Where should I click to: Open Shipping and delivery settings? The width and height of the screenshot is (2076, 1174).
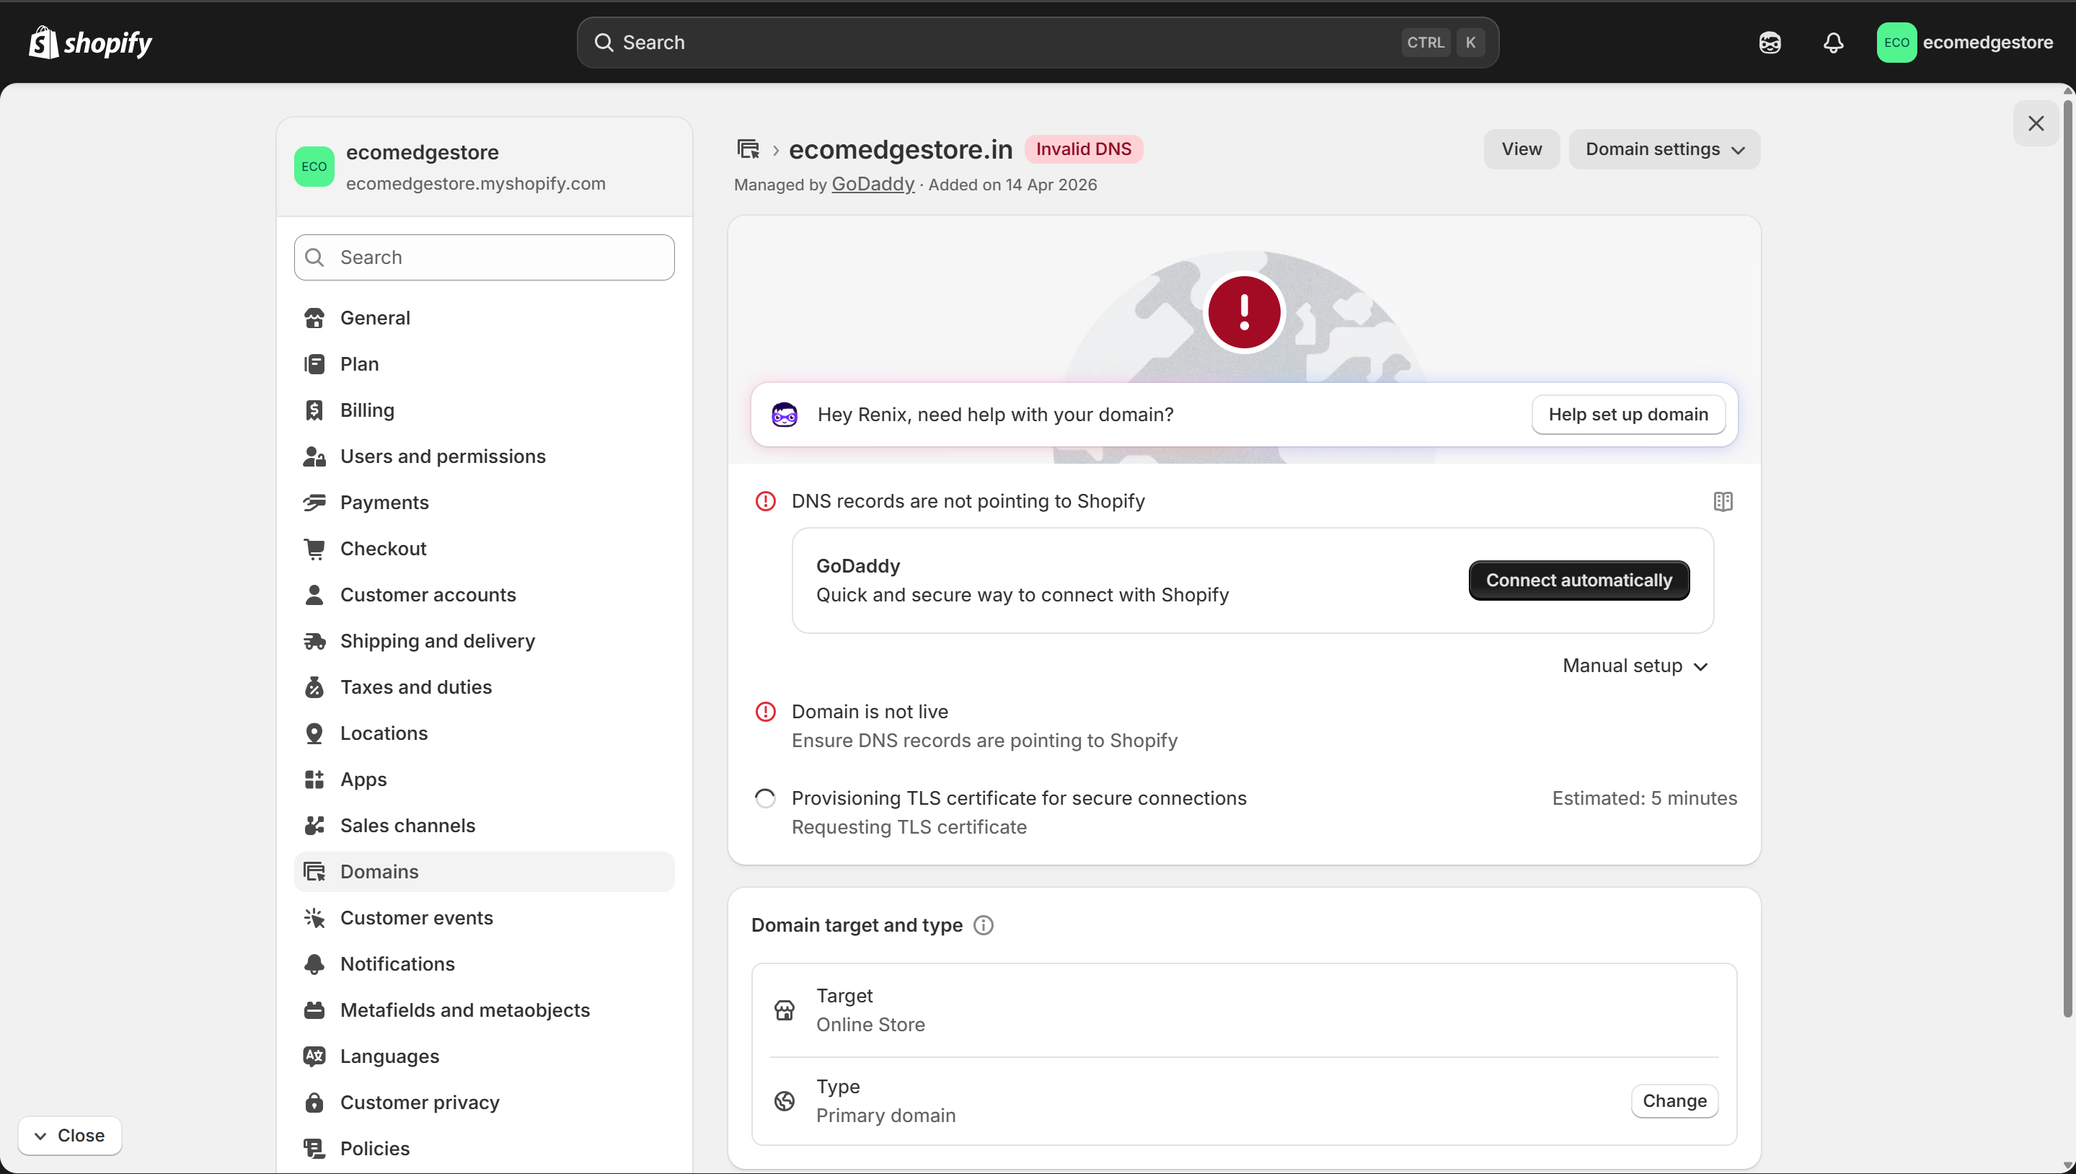tap(484, 641)
